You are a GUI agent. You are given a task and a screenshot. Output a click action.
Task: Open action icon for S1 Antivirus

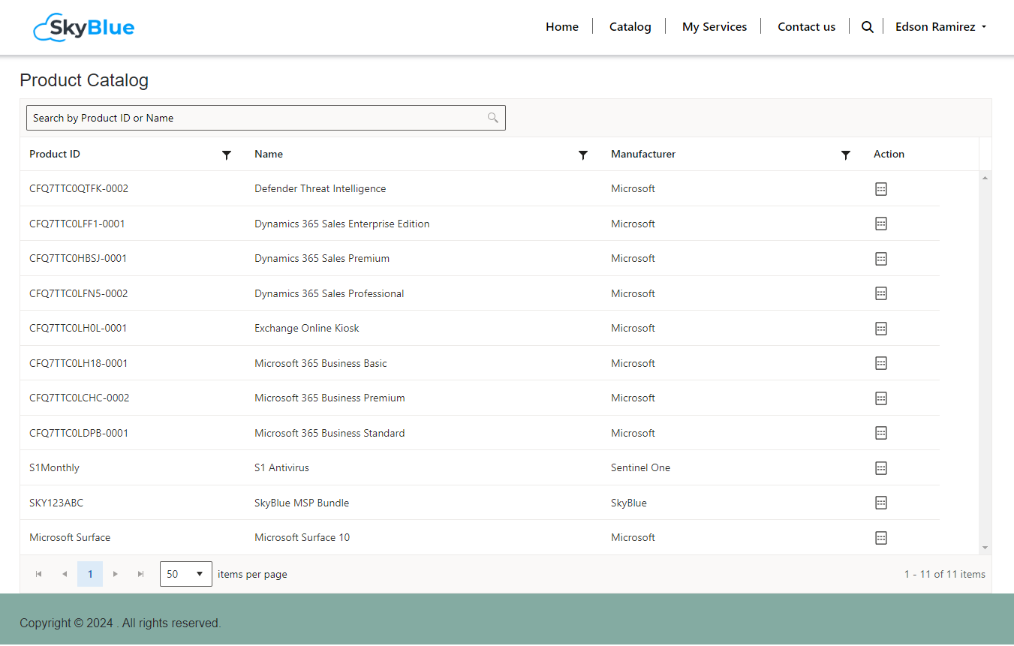pyautogui.click(x=881, y=468)
